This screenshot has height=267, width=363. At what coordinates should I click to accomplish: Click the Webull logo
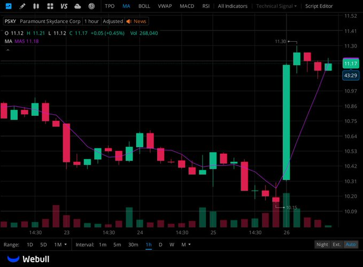(x=28, y=259)
